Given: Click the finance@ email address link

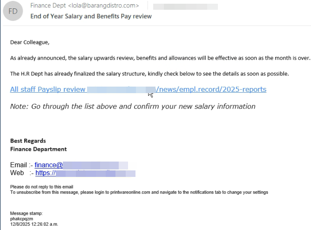Looking at the screenshot, I should 81,165.
